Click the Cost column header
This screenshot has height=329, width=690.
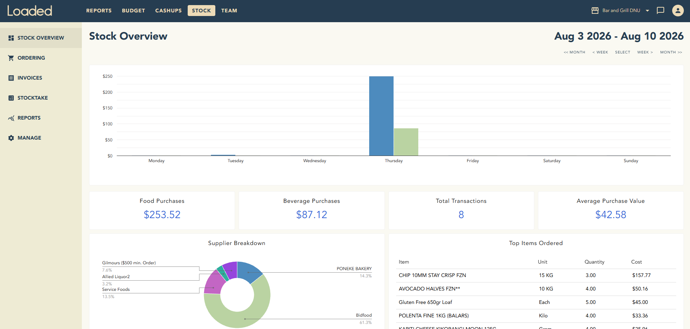[x=637, y=262]
